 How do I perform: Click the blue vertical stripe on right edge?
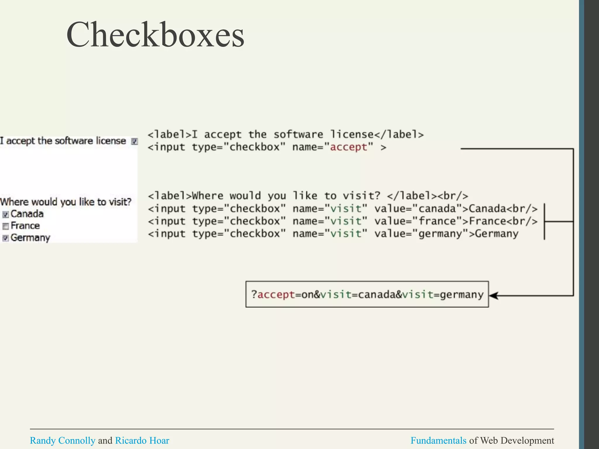tap(581, 224)
